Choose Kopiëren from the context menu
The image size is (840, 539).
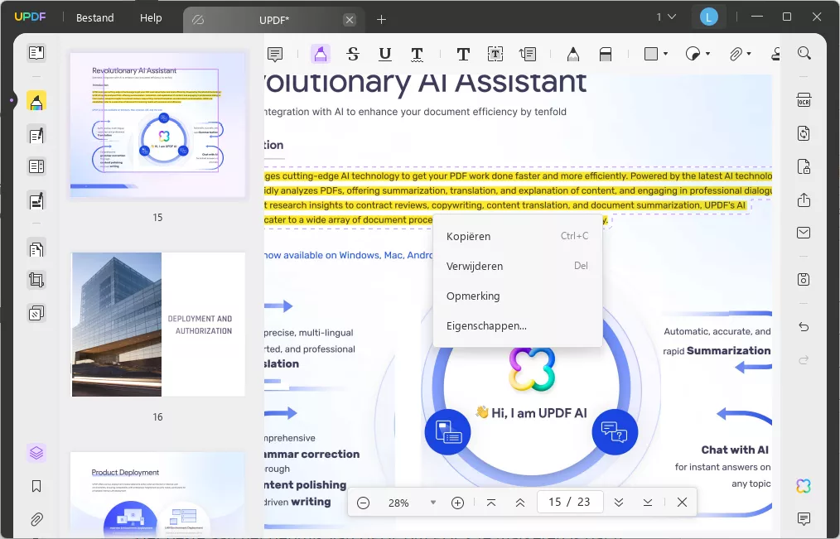(x=518, y=236)
